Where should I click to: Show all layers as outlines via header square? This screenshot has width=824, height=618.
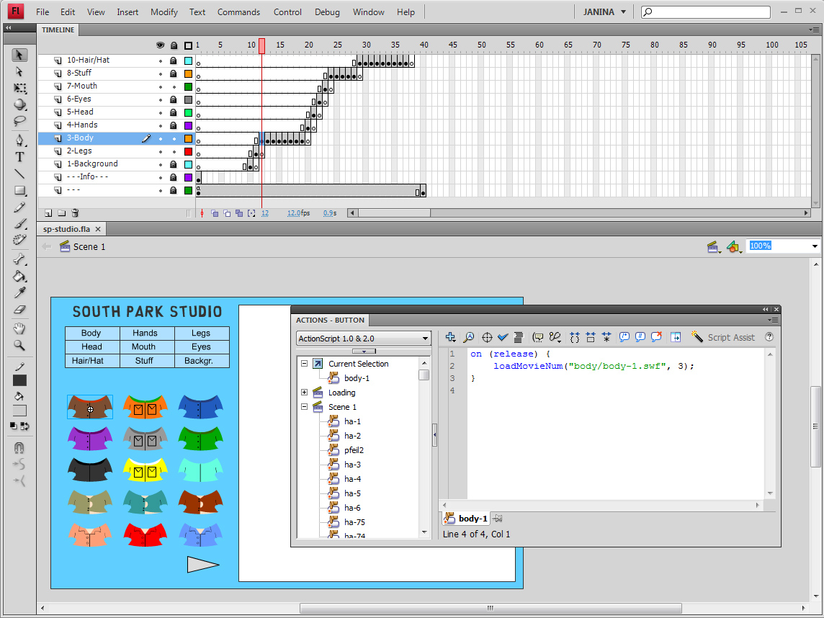188,45
